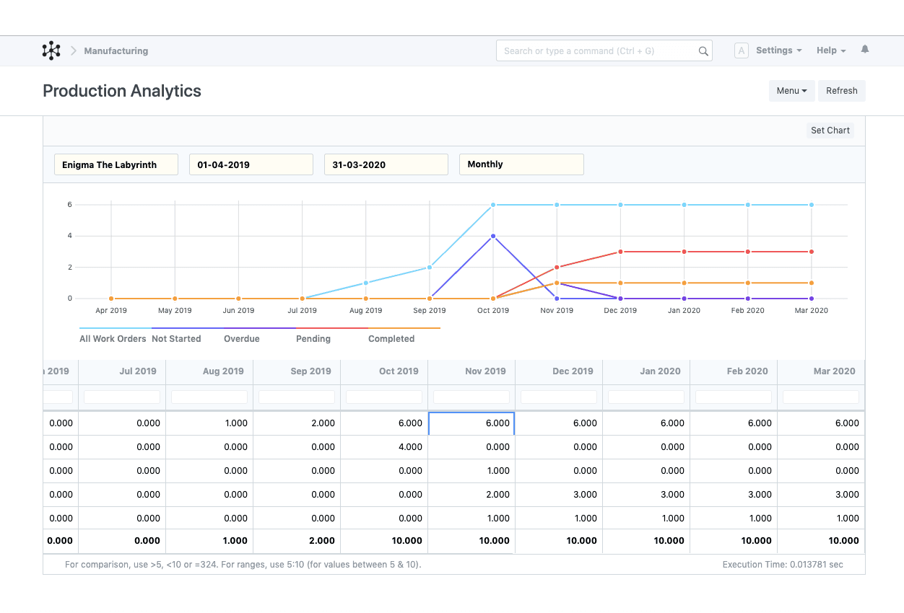
Task: Select the Nov 2019 cell 2.000
Action: (471, 495)
